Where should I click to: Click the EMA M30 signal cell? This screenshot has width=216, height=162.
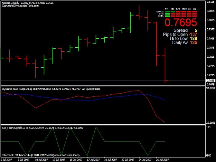[x=184, y=16]
